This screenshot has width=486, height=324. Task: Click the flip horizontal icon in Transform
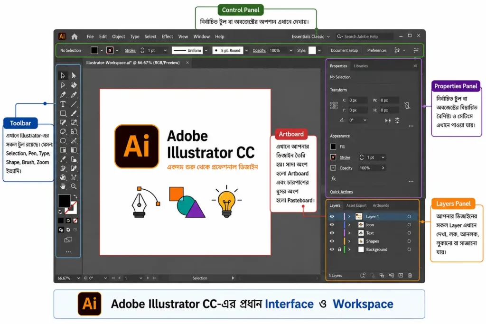click(388, 120)
